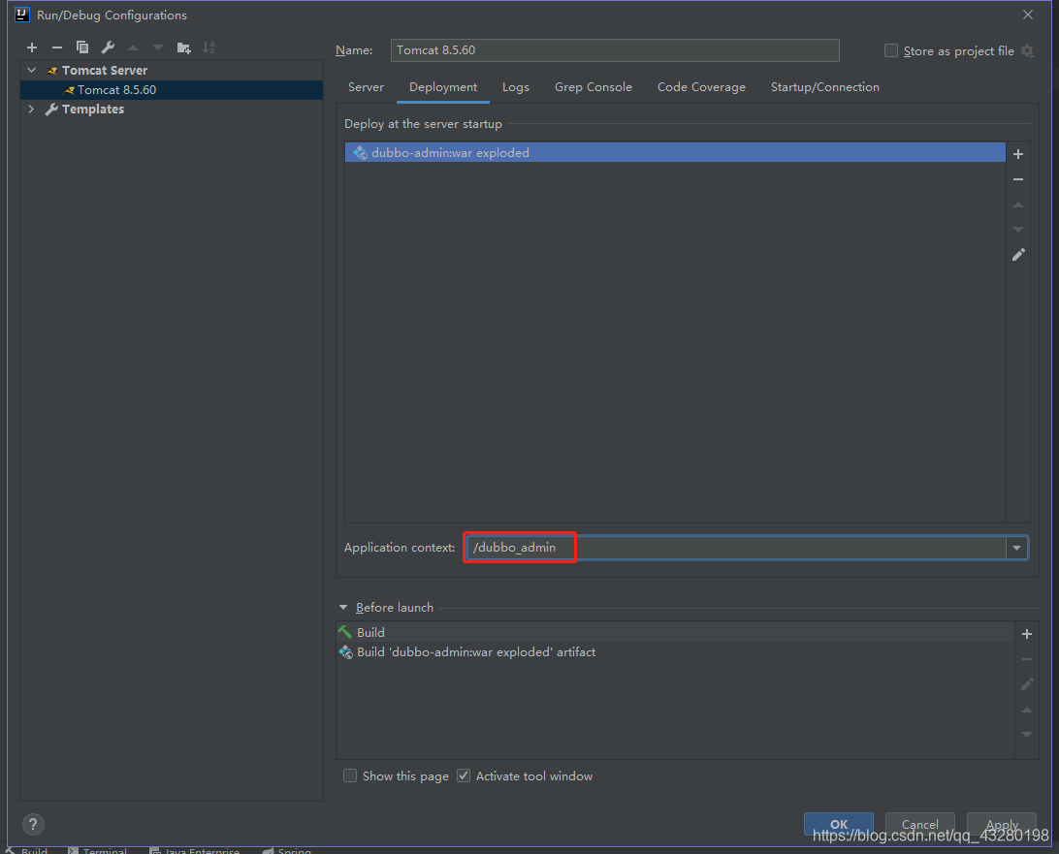
Task: Apply configuration changes
Action: 1002,824
